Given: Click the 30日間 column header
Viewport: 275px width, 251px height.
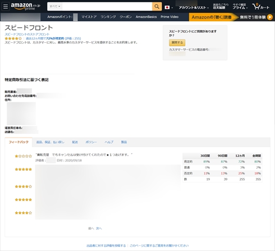Looking at the screenshot, I should 205,156.
